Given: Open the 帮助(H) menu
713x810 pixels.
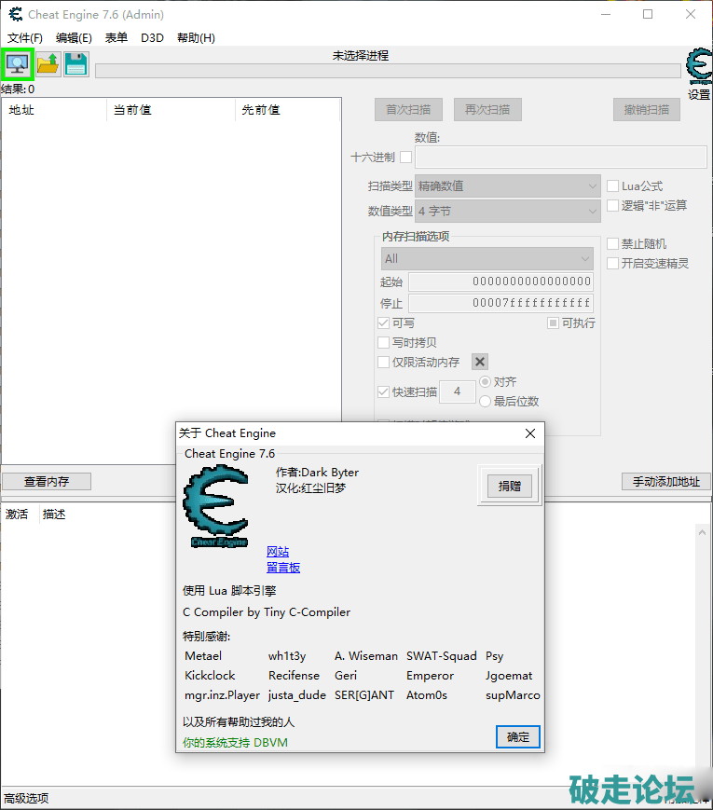Looking at the screenshot, I should click(196, 38).
